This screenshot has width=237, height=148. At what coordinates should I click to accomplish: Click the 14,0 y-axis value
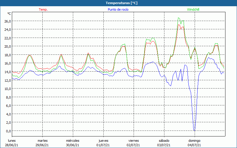pos(8,72)
